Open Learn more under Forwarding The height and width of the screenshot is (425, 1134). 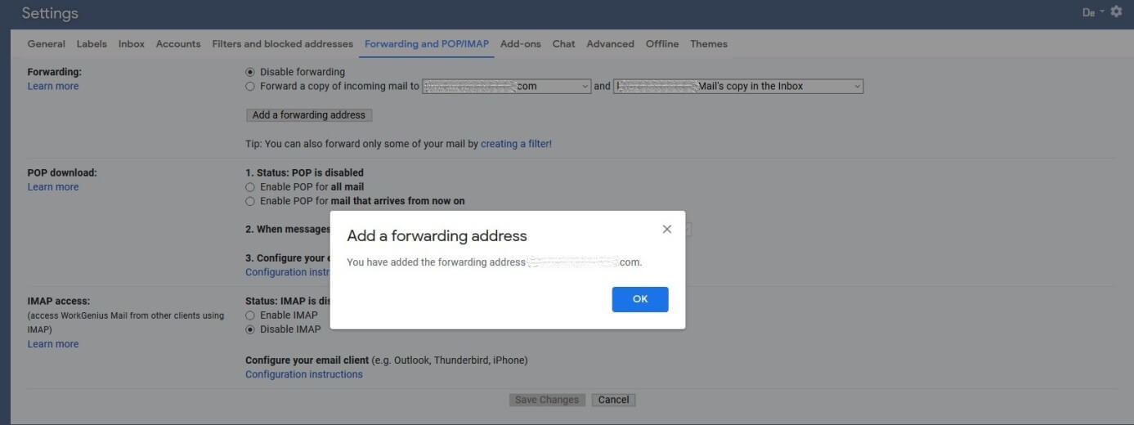point(53,86)
